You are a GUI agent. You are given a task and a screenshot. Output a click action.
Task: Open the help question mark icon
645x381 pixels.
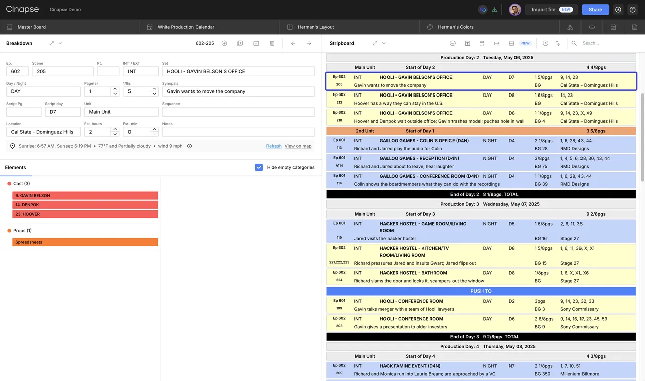click(632, 10)
